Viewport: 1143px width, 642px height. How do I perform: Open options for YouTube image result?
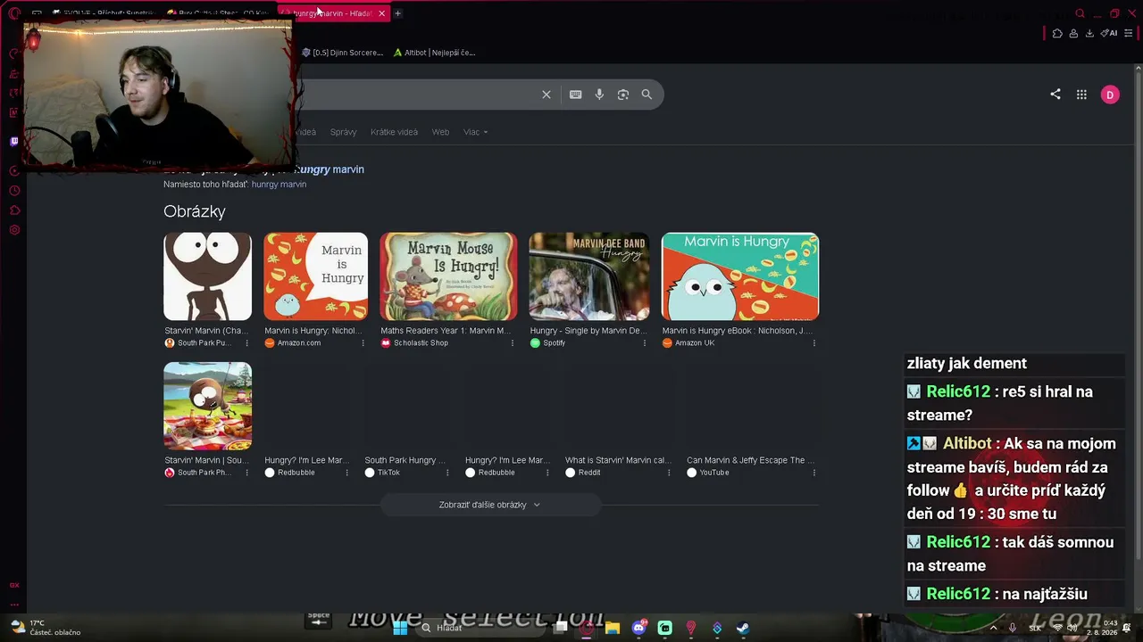tap(813, 473)
